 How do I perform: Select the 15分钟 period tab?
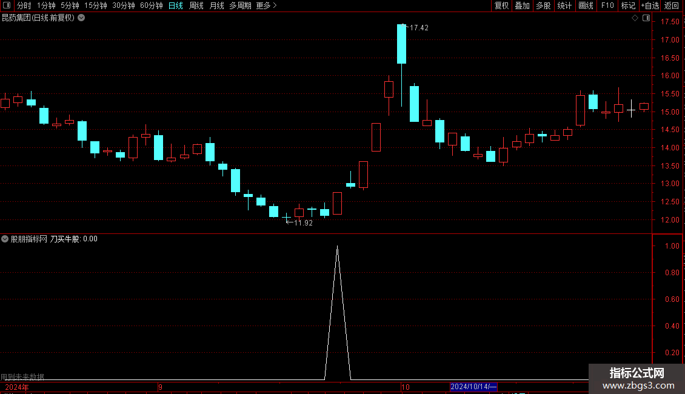(96, 5)
